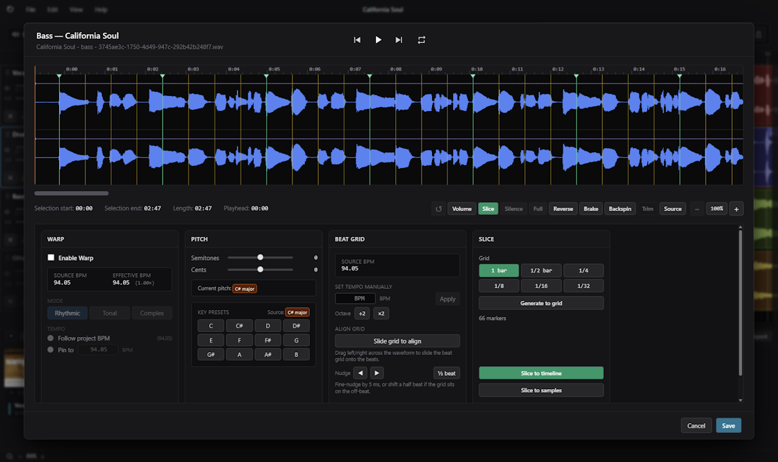This screenshot has height=462, width=778.
Task: Select key preset F#
Action: (x=268, y=340)
